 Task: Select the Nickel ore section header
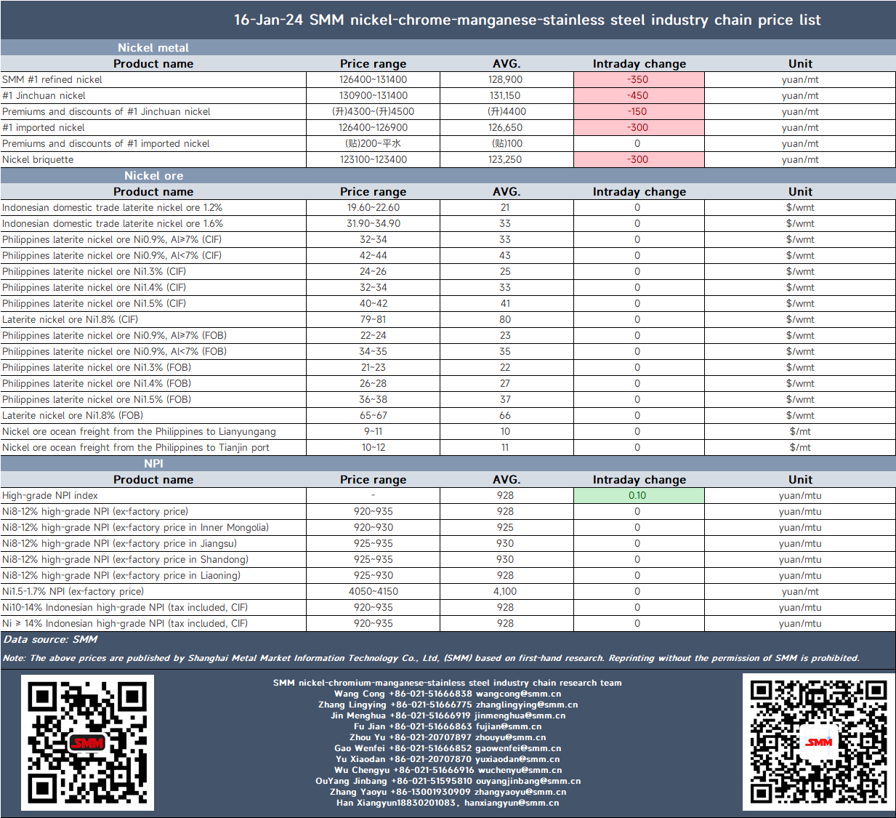point(153,175)
